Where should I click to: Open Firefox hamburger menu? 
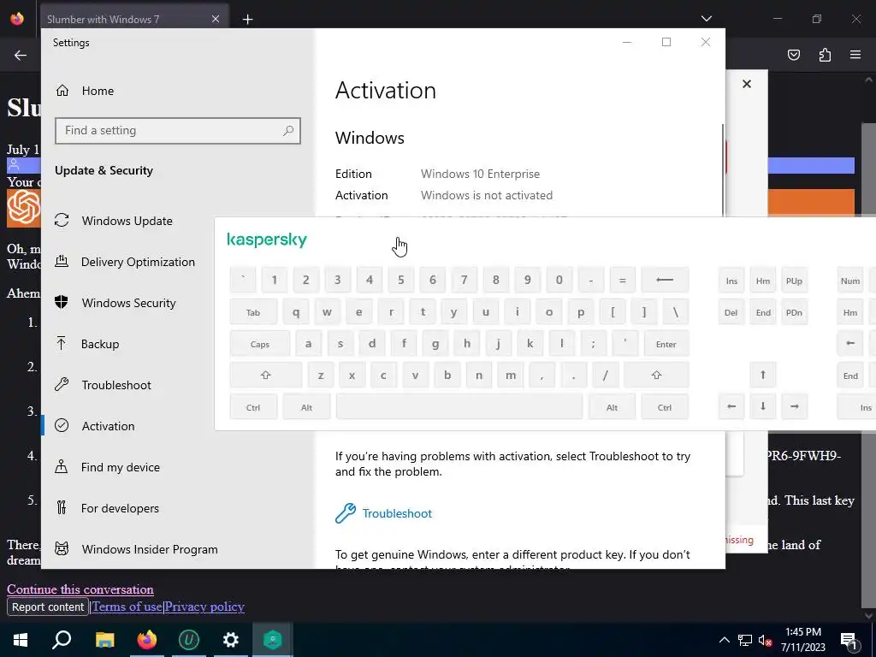point(855,55)
